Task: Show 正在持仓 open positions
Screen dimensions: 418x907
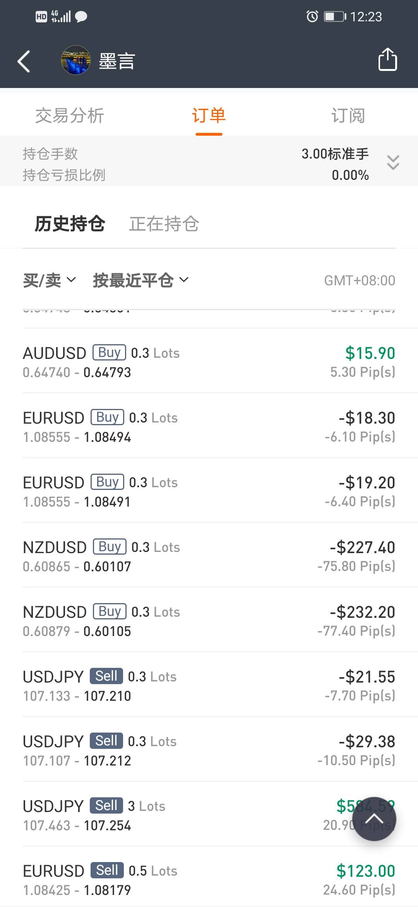Action: pyautogui.click(x=164, y=224)
